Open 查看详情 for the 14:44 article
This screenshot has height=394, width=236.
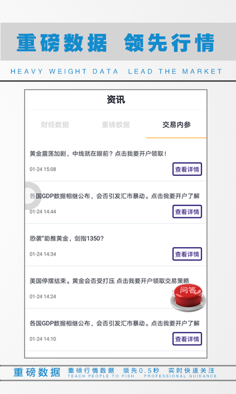187,212
